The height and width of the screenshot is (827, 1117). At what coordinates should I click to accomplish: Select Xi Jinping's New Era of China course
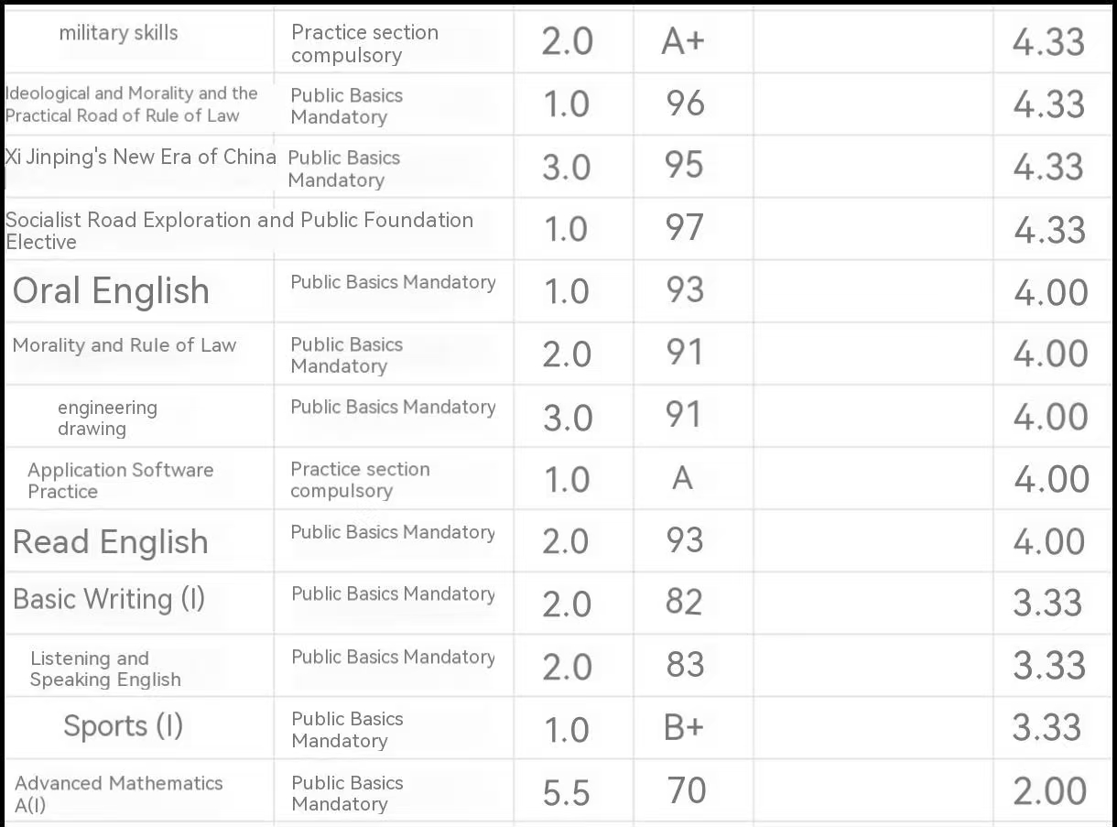[140, 157]
